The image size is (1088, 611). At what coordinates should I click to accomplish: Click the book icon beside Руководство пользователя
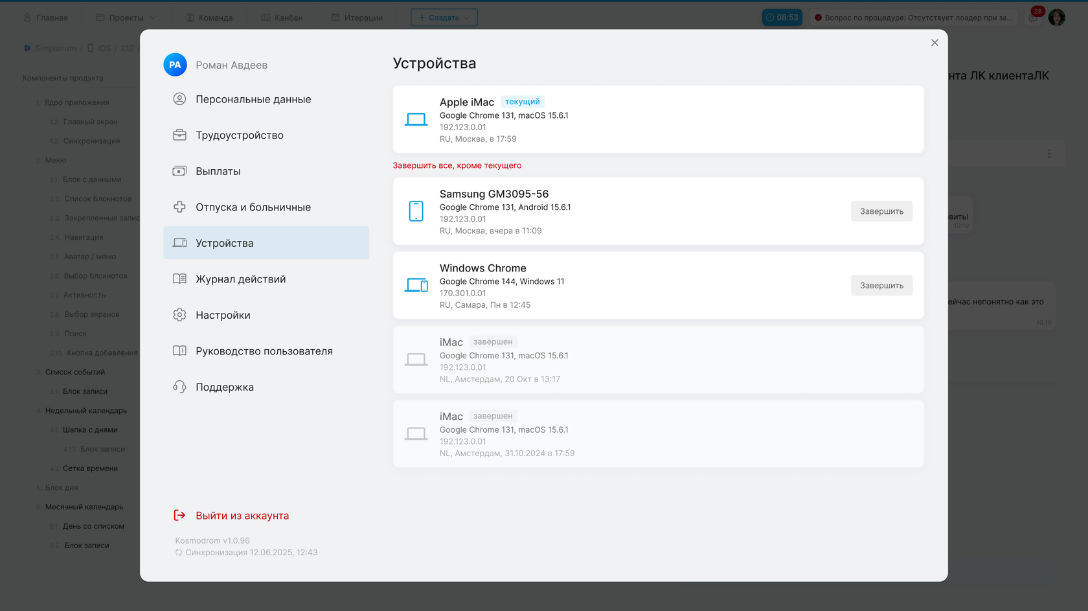pyautogui.click(x=179, y=351)
